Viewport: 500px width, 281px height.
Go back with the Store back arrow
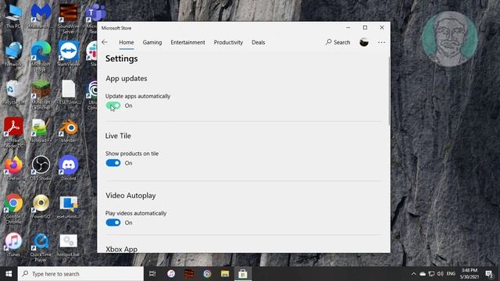click(105, 42)
